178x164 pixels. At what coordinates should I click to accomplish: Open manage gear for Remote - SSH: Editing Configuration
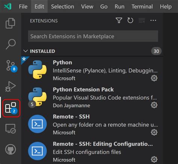[154, 159]
